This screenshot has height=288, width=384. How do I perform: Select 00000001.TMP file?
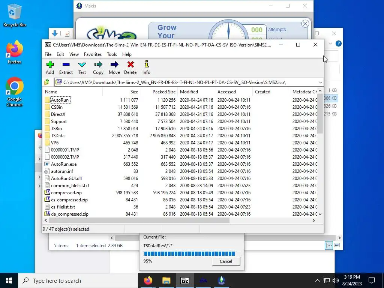coord(65,150)
